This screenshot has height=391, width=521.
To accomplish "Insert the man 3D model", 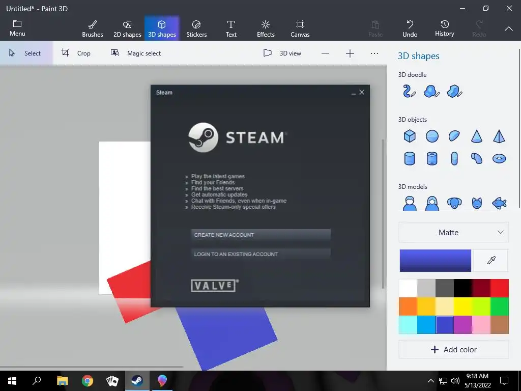I will 410,203.
